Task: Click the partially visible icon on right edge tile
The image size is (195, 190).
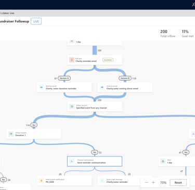Action: pos(193,134)
